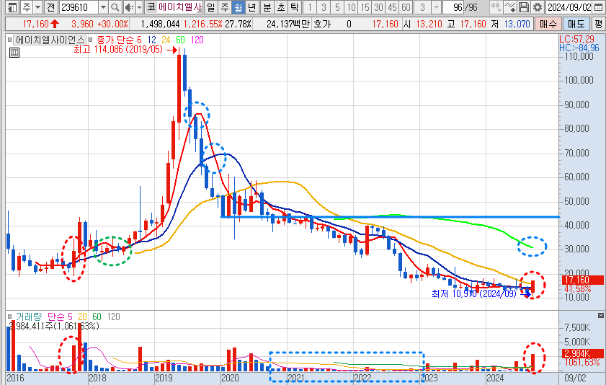Toggle the small square before 거래량 legend
The width and height of the screenshot is (606, 385).
click(x=10, y=317)
